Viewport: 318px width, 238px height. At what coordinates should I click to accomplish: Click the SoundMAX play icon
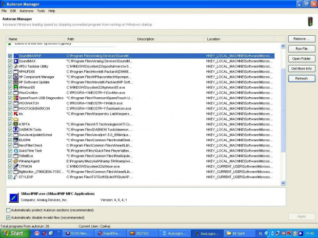[x=16, y=61]
